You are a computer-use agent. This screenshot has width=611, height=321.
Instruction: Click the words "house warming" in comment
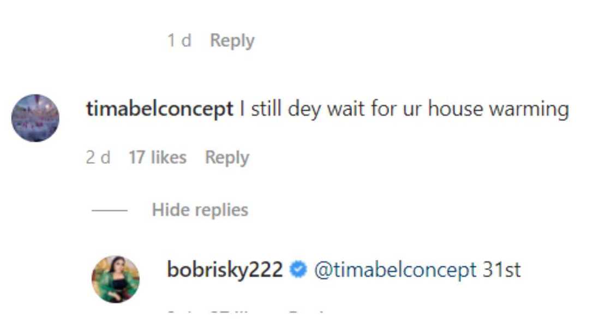point(498,109)
